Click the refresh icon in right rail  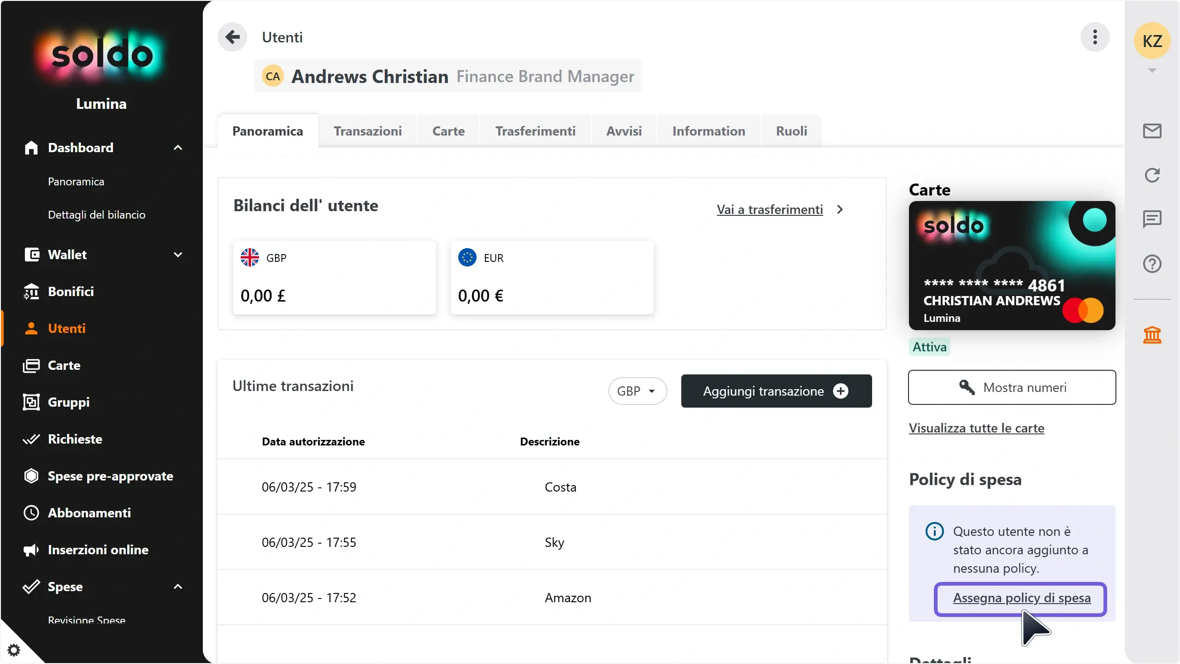1152,175
